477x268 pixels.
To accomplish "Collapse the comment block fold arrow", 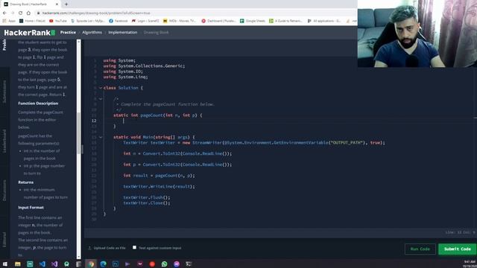I will click(101, 99).
